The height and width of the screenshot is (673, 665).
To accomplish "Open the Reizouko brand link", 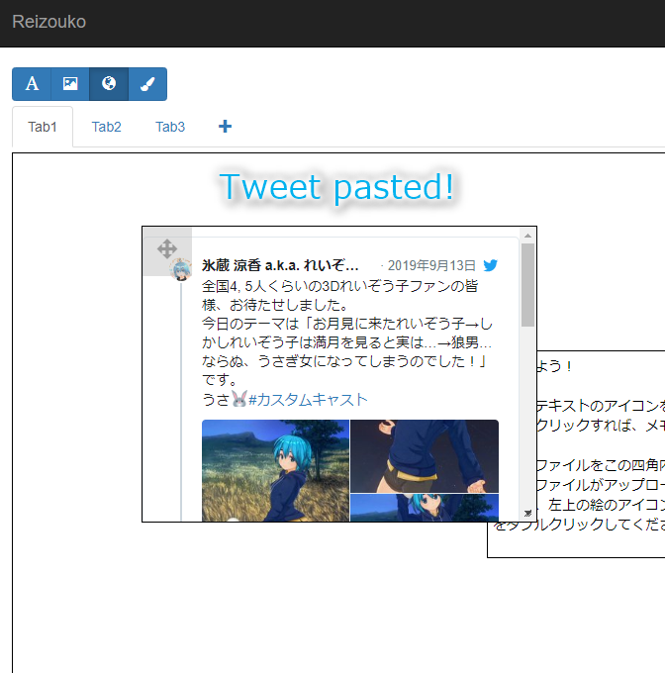I will [48, 22].
